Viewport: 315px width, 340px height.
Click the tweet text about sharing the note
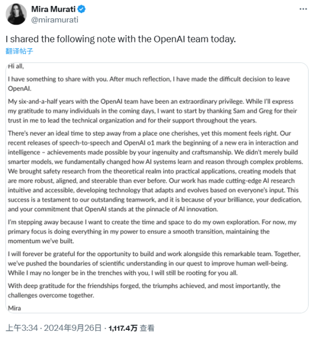pyautogui.click(x=121, y=39)
